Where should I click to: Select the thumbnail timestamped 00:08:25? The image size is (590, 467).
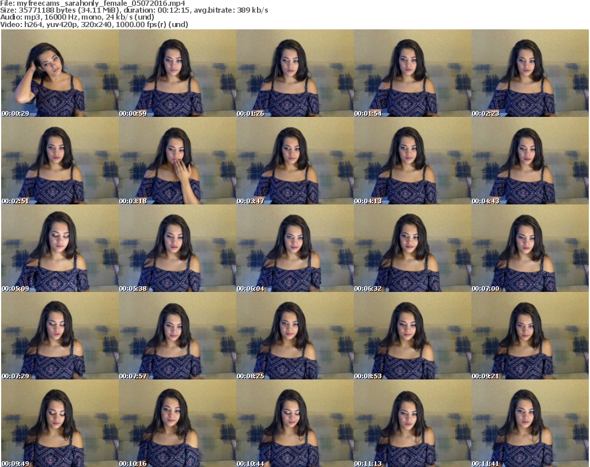[295, 336]
